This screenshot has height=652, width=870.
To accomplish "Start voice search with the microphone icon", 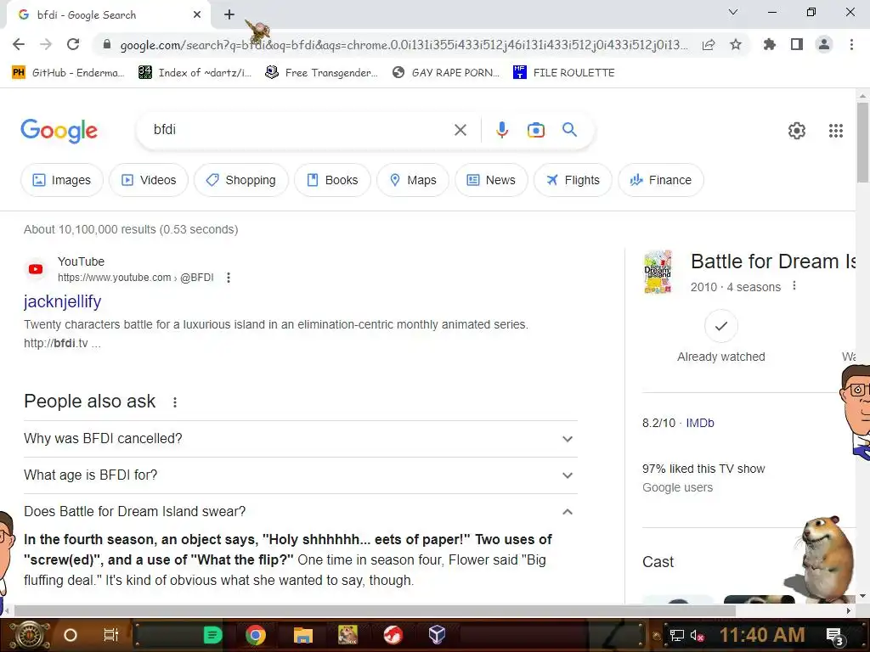I will pyautogui.click(x=501, y=130).
